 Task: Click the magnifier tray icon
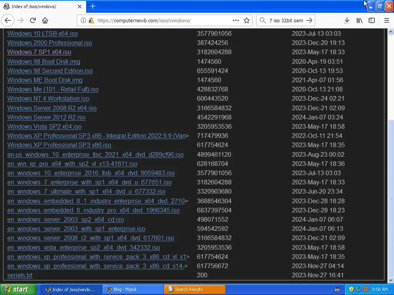(366, 290)
